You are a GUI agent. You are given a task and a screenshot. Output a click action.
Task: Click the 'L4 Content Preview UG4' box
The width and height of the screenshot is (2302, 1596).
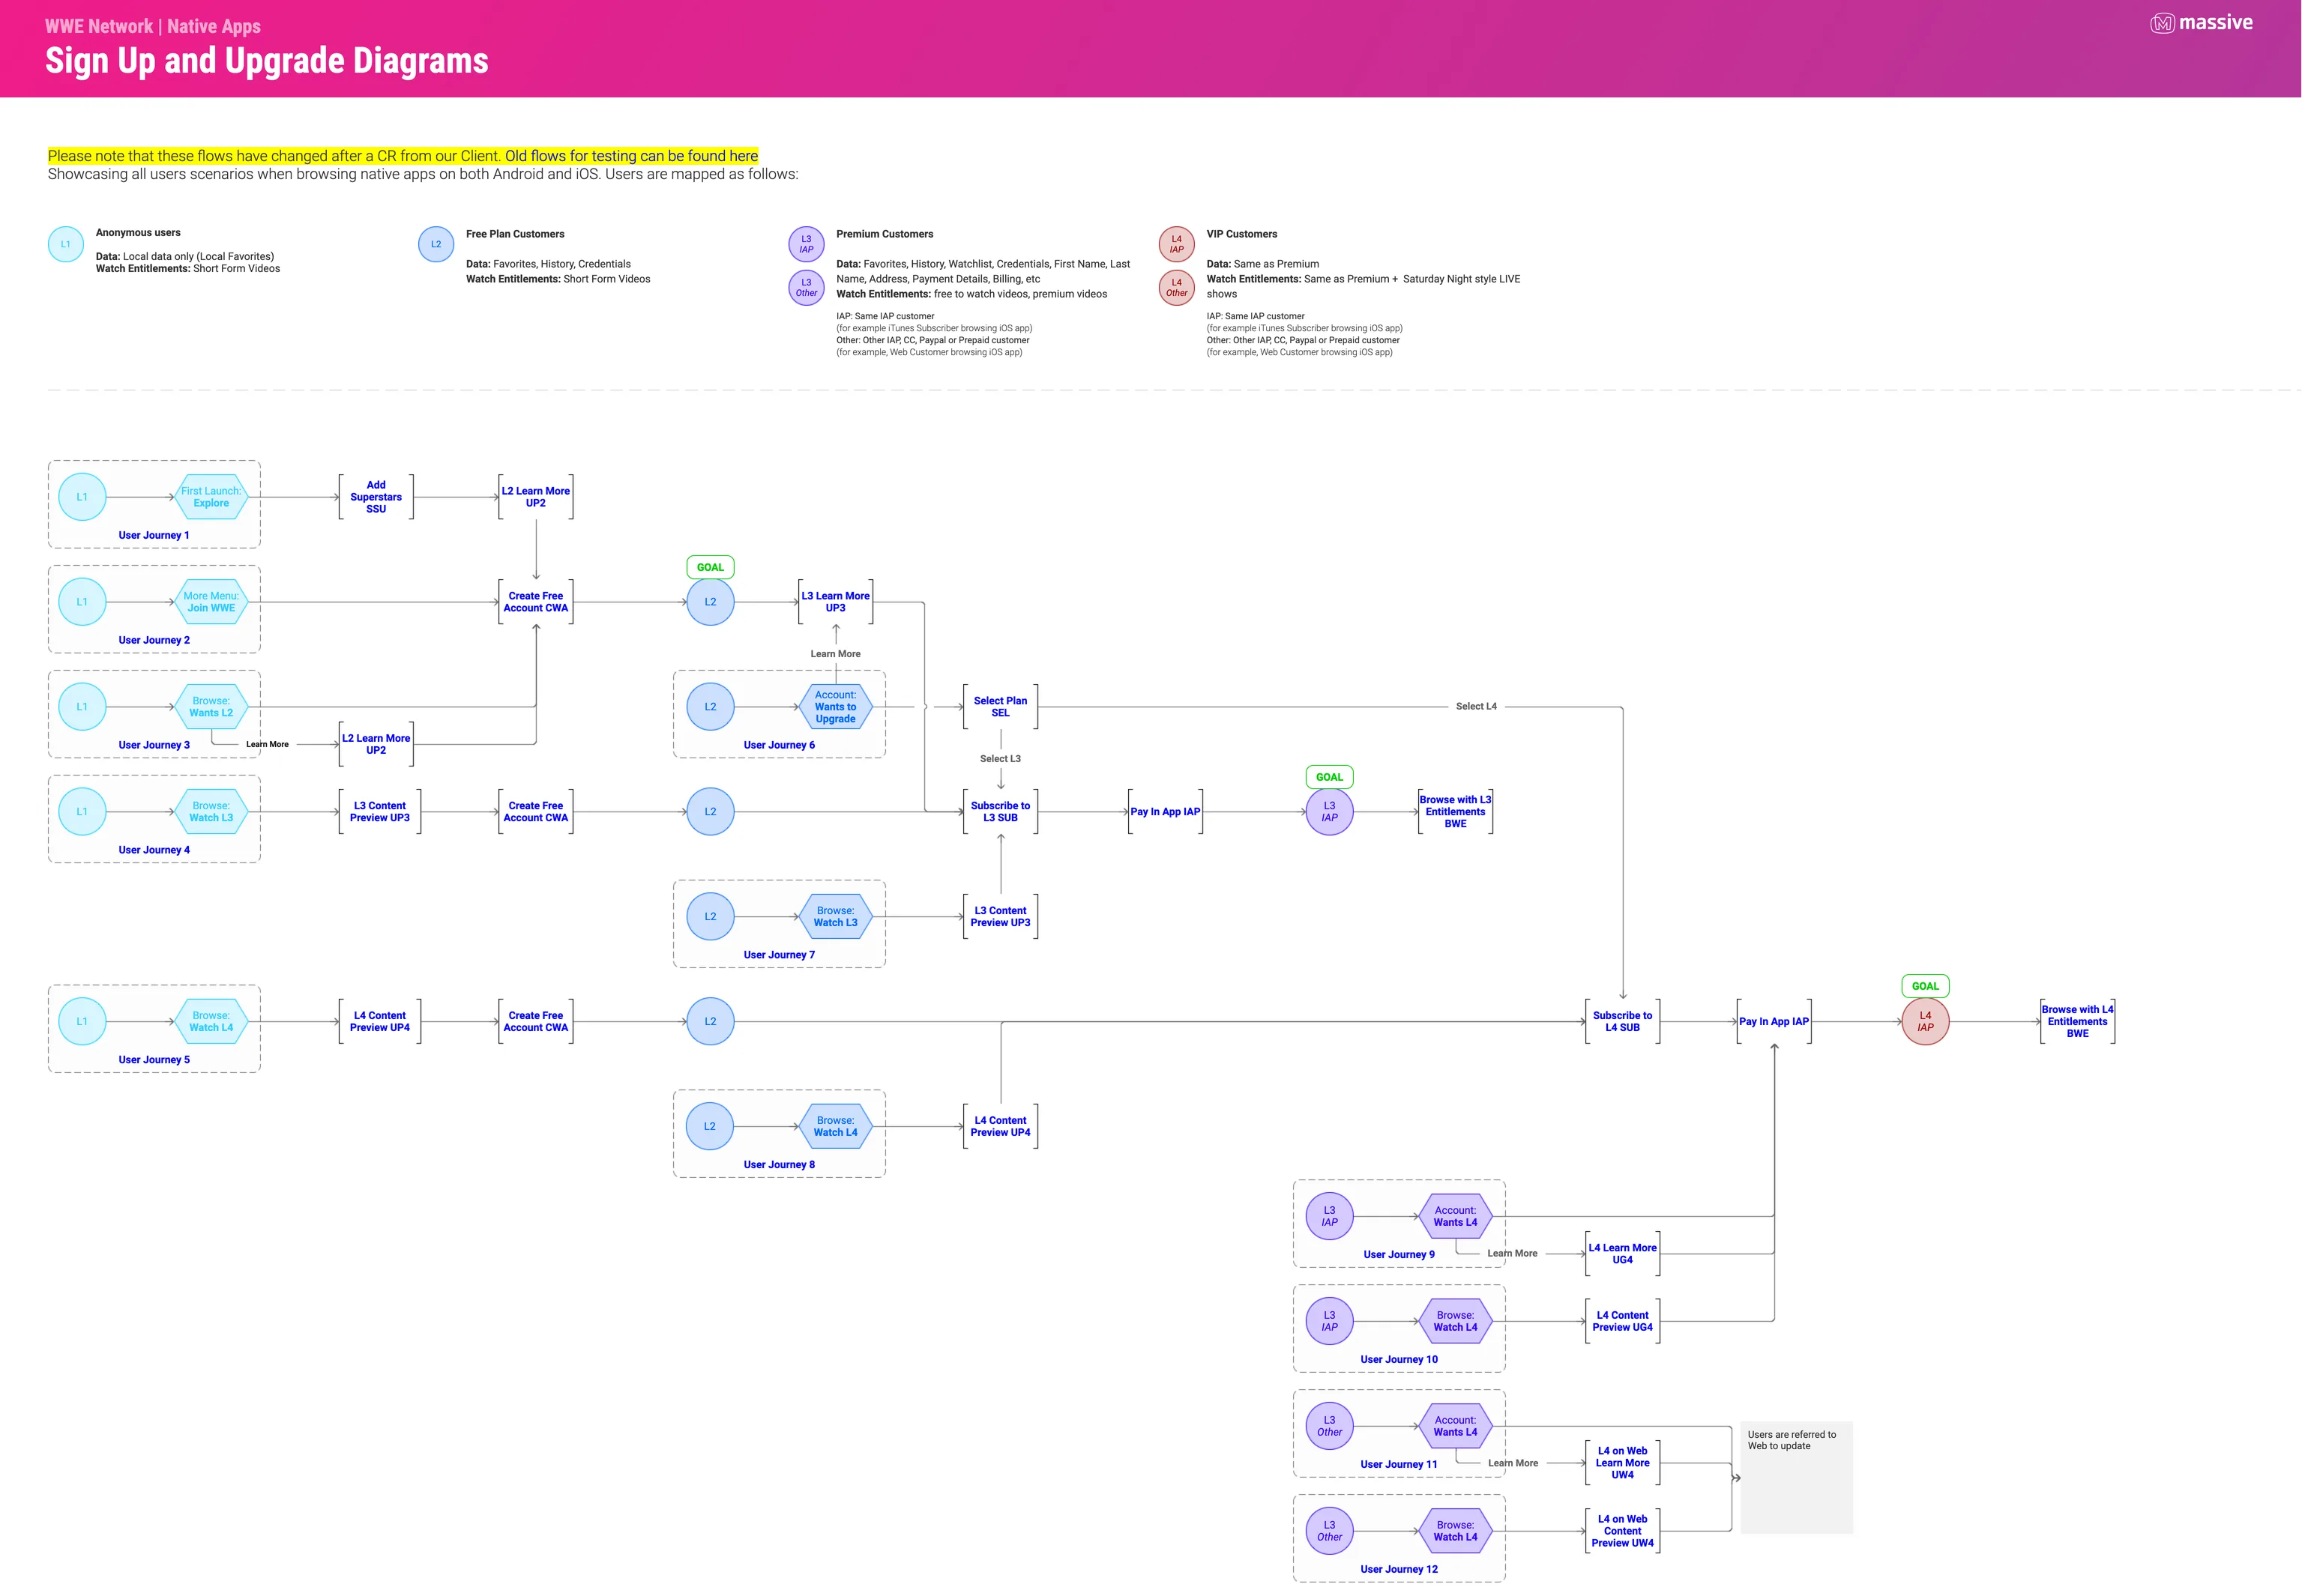pyautogui.click(x=1623, y=1322)
